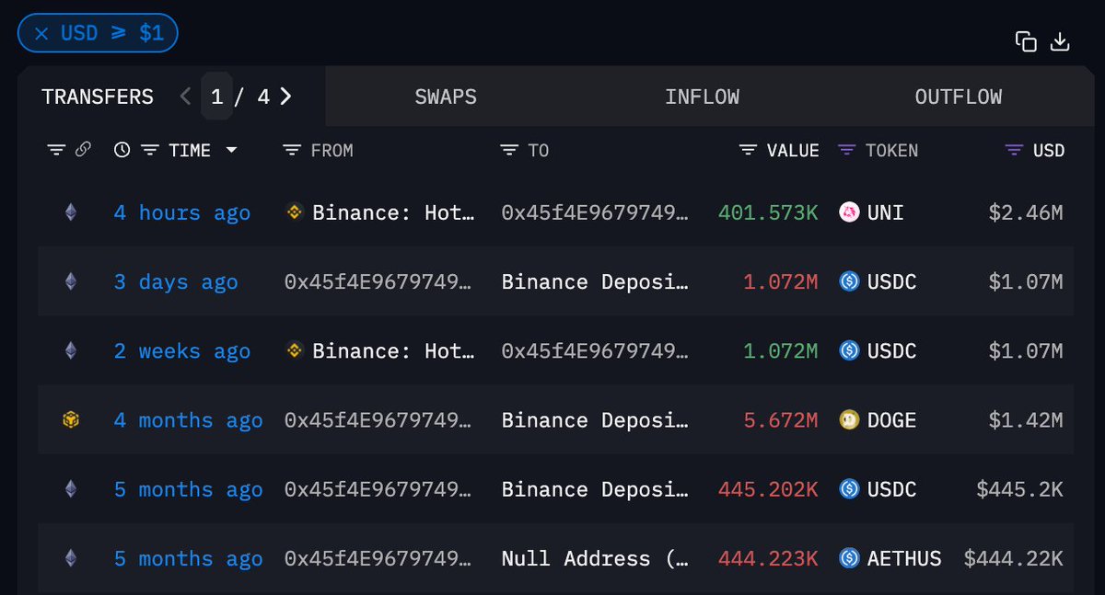The height and width of the screenshot is (595, 1105).
Task: Open Binance Deposit recipient in $445.2K row
Action: tap(595, 489)
